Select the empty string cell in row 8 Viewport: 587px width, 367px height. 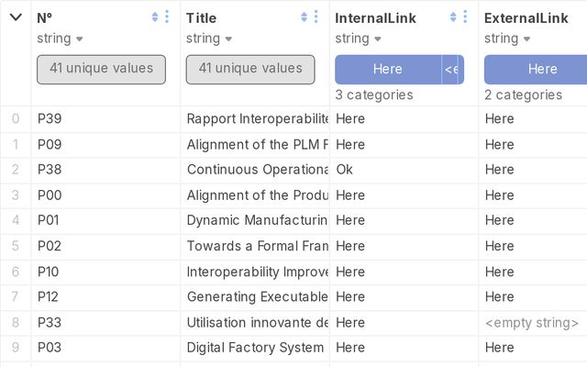click(533, 322)
